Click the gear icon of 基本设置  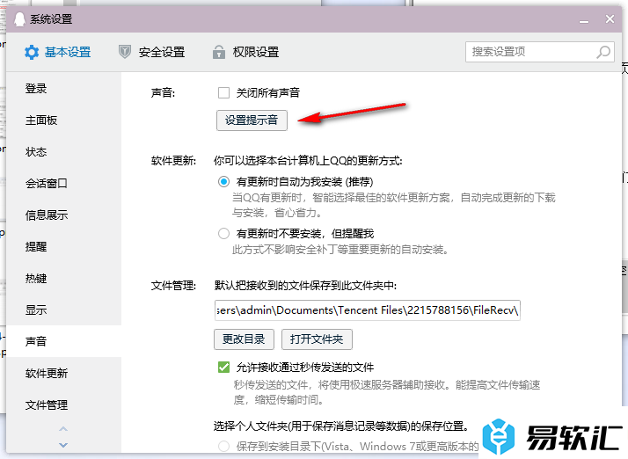(32, 52)
